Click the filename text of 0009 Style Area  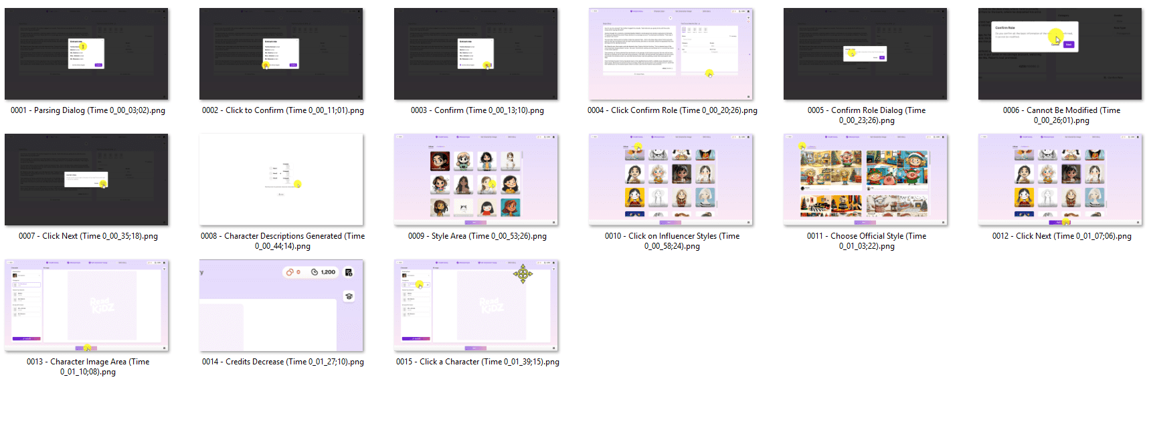click(477, 236)
